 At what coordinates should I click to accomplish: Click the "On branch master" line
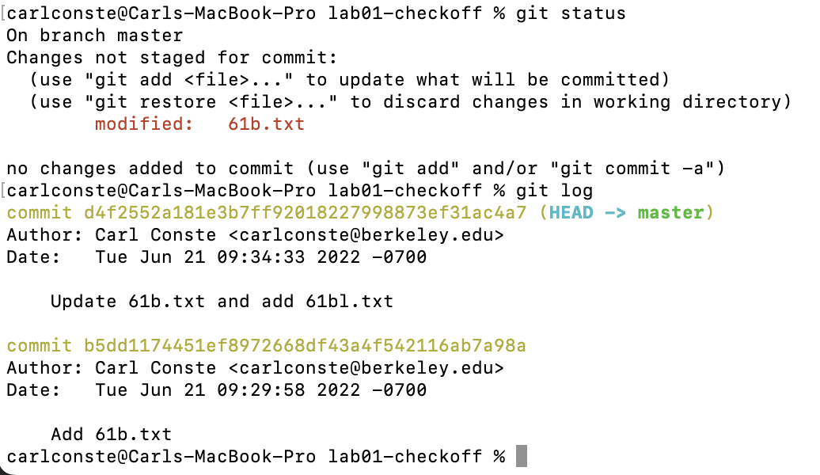95,36
